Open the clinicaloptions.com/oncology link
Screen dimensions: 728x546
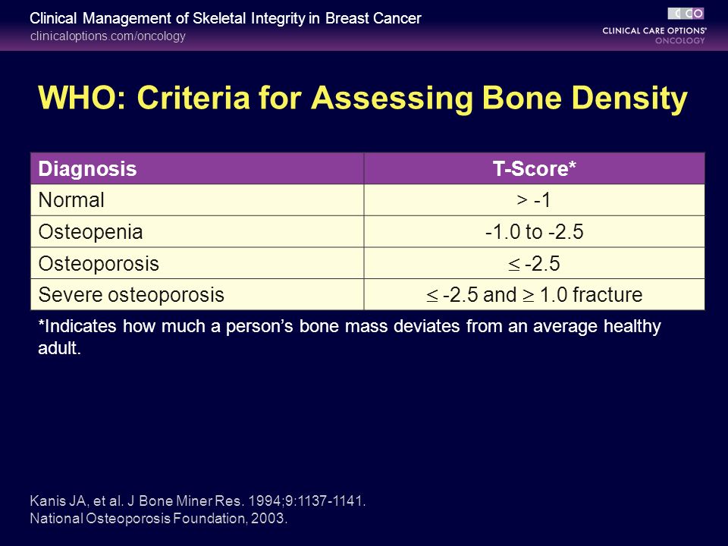pyautogui.click(x=108, y=36)
